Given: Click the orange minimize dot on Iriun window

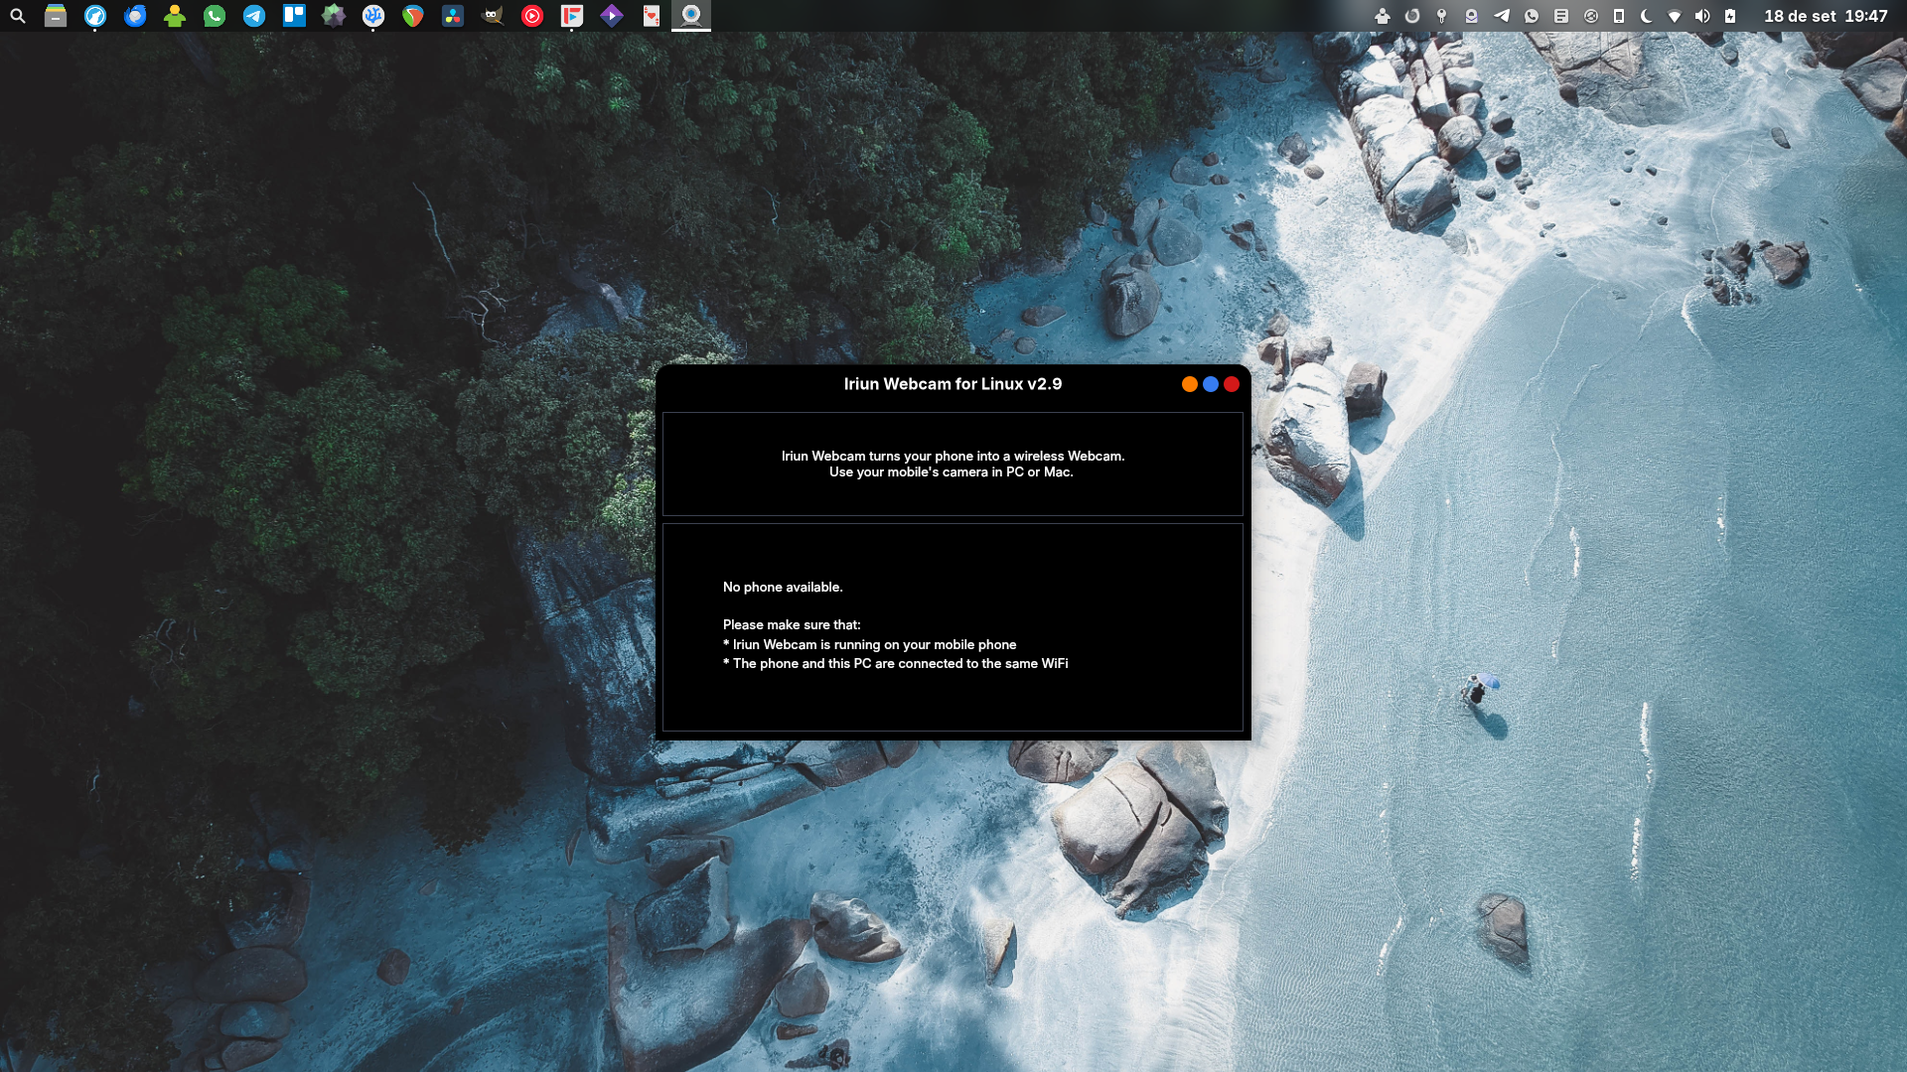Looking at the screenshot, I should pyautogui.click(x=1189, y=384).
